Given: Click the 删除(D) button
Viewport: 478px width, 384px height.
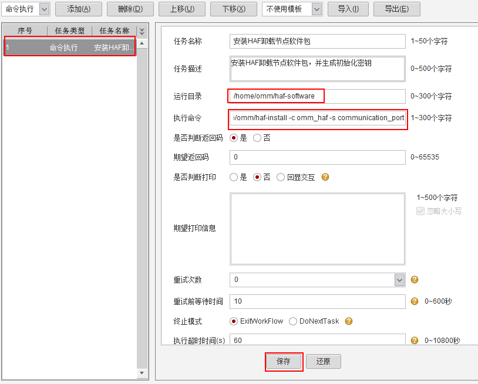Looking at the screenshot, I should pyautogui.click(x=130, y=9).
